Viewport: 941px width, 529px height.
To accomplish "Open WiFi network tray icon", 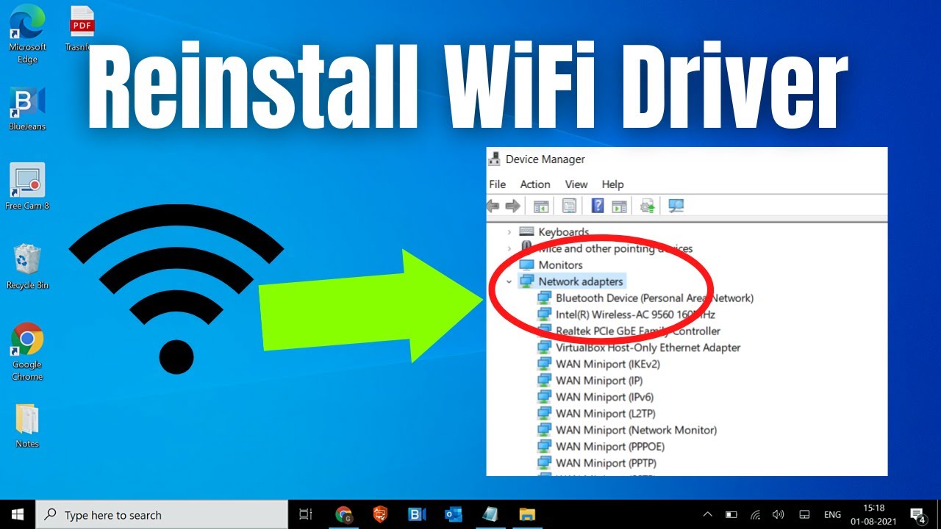I will [x=755, y=514].
